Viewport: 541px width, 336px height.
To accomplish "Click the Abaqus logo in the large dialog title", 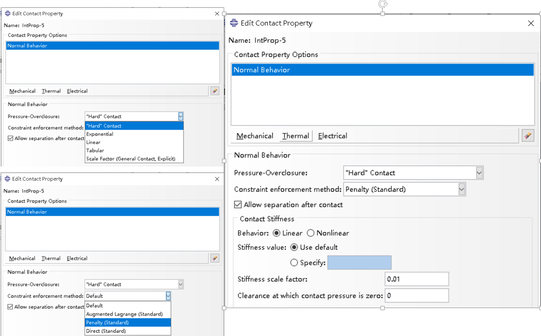I will pyautogui.click(x=234, y=23).
